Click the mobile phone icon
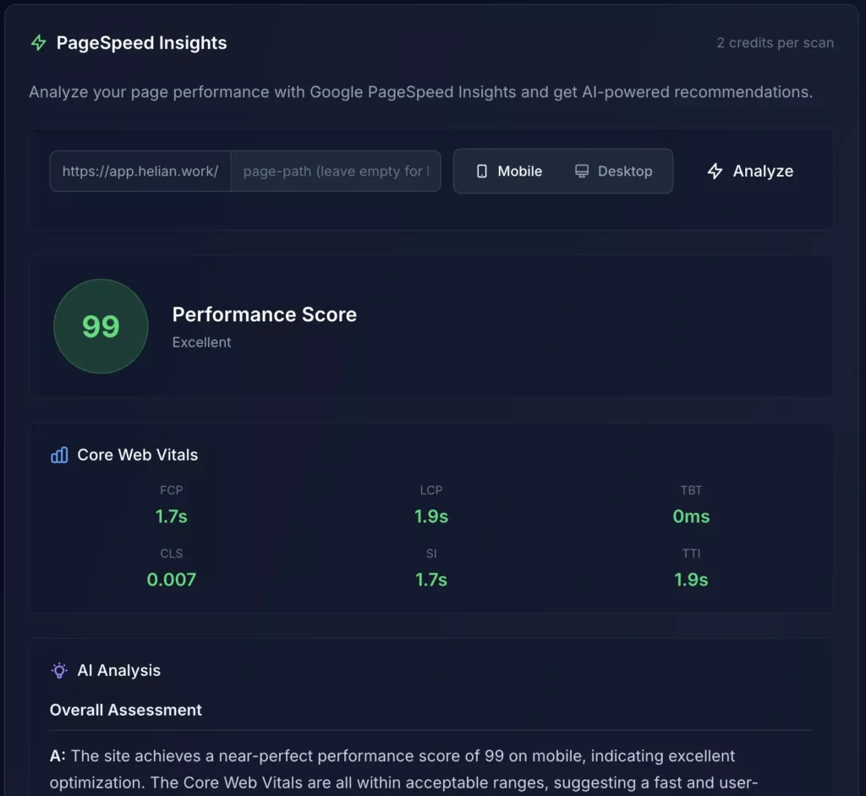Image resolution: width=866 pixels, height=796 pixels. (482, 172)
